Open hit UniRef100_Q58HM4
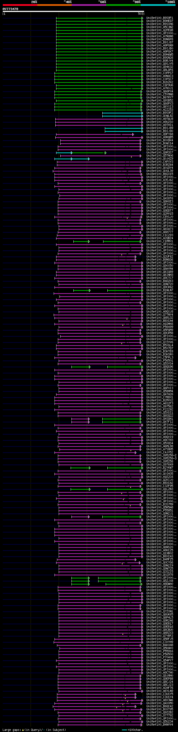 coord(160,391)
